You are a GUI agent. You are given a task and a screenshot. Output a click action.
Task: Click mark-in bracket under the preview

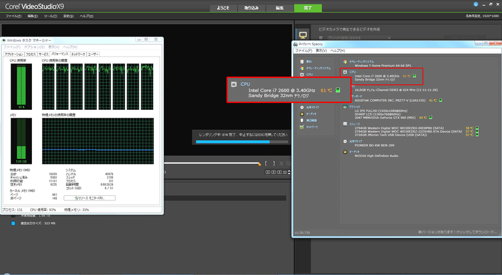[266, 163]
